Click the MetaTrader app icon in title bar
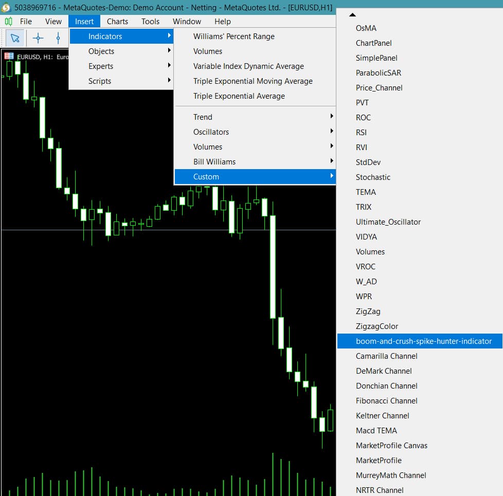 click(6, 8)
